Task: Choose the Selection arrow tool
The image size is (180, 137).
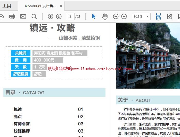Action: pyautogui.click(x=94, y=16)
